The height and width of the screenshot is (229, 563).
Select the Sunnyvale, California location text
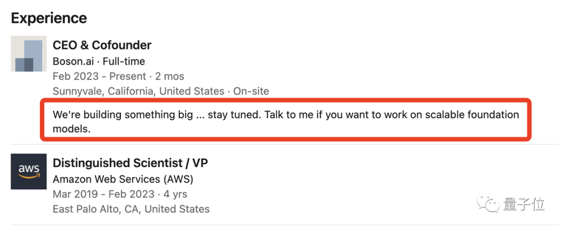[138, 92]
